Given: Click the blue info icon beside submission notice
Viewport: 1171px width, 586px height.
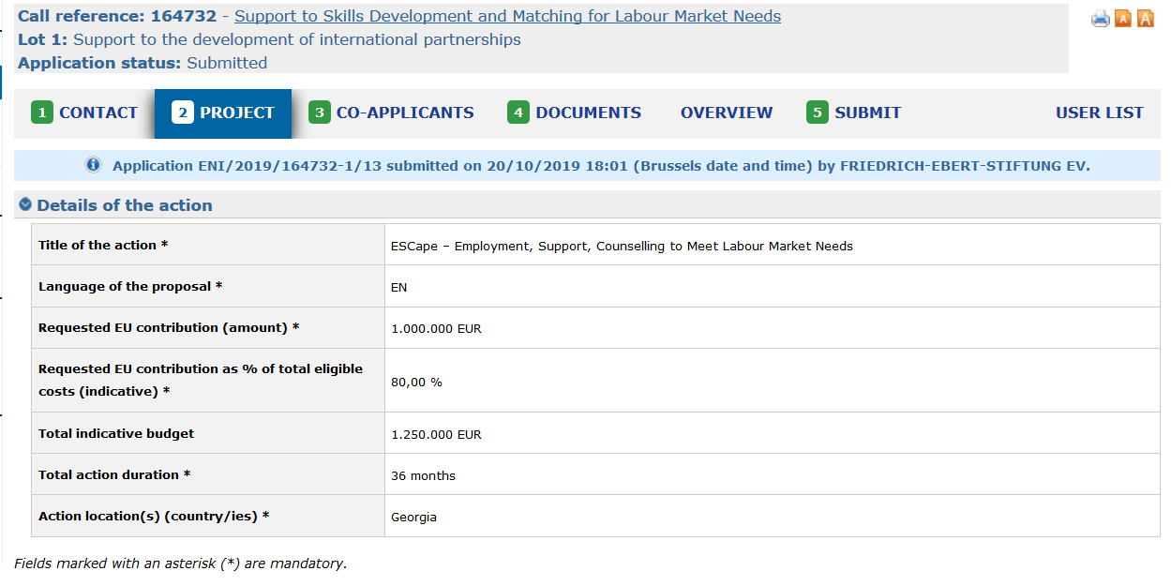Looking at the screenshot, I should [93, 165].
